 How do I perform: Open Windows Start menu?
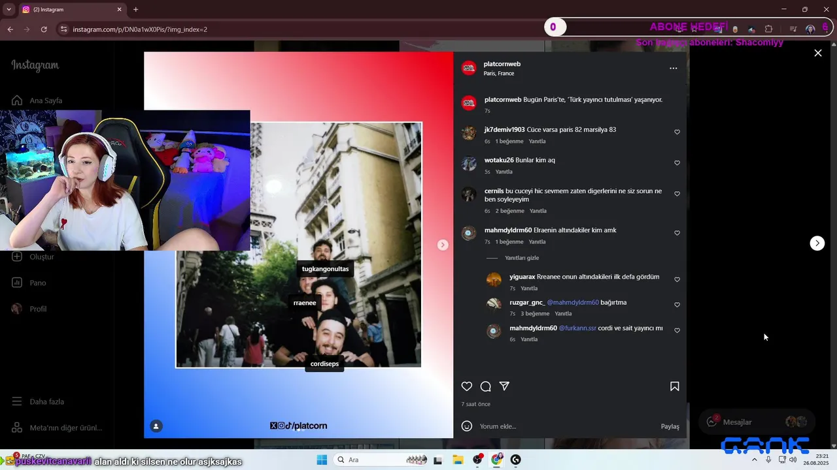pyautogui.click(x=322, y=460)
